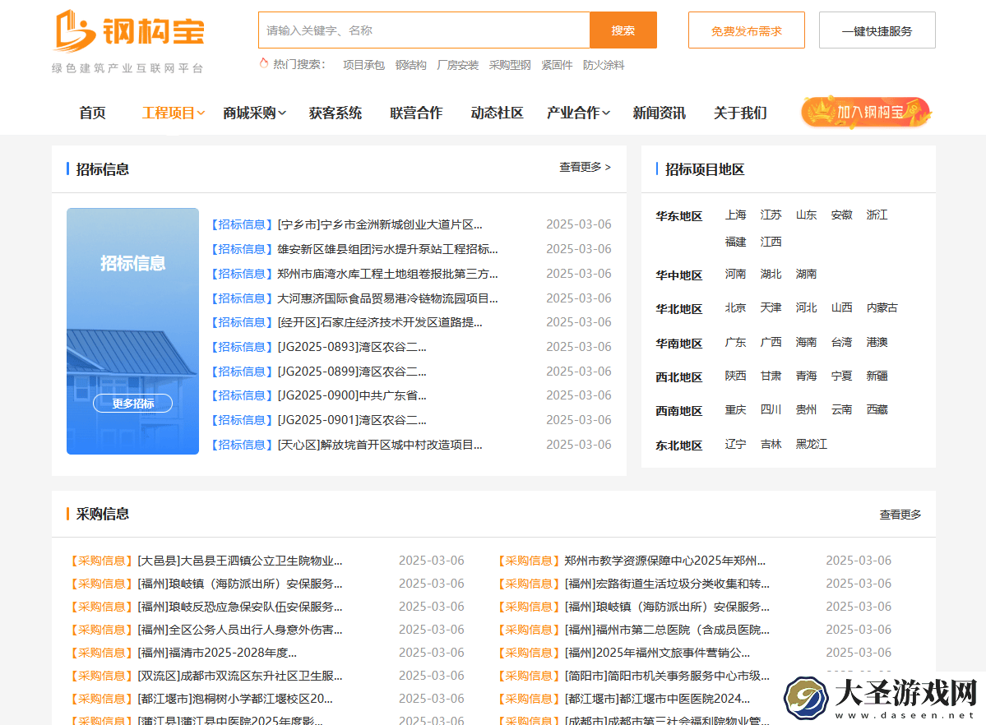The width and height of the screenshot is (986, 725).
Task: Open tender 郑州市庙湾水库工程土地组卷报批
Action: pos(387,274)
